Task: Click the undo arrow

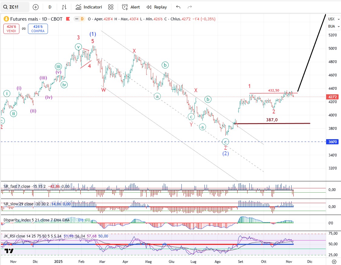Action: coord(178,7)
